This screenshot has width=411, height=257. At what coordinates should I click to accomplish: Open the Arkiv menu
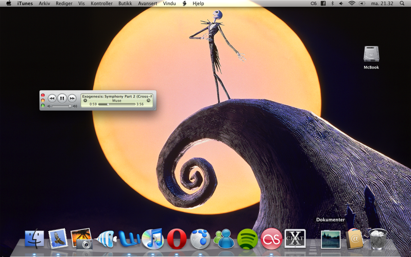(45, 3)
